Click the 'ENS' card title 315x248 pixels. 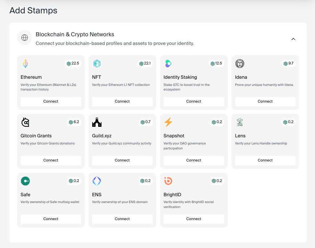click(97, 195)
